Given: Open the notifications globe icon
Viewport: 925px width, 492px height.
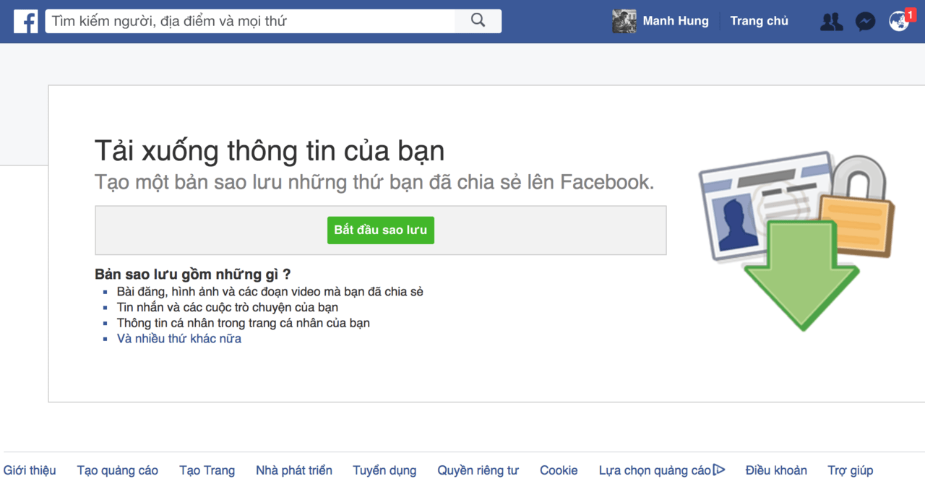Looking at the screenshot, I should (898, 22).
